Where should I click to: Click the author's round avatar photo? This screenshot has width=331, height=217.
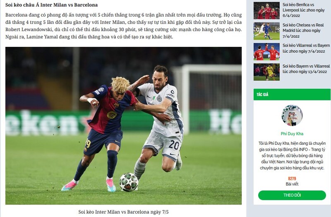tap(292, 115)
